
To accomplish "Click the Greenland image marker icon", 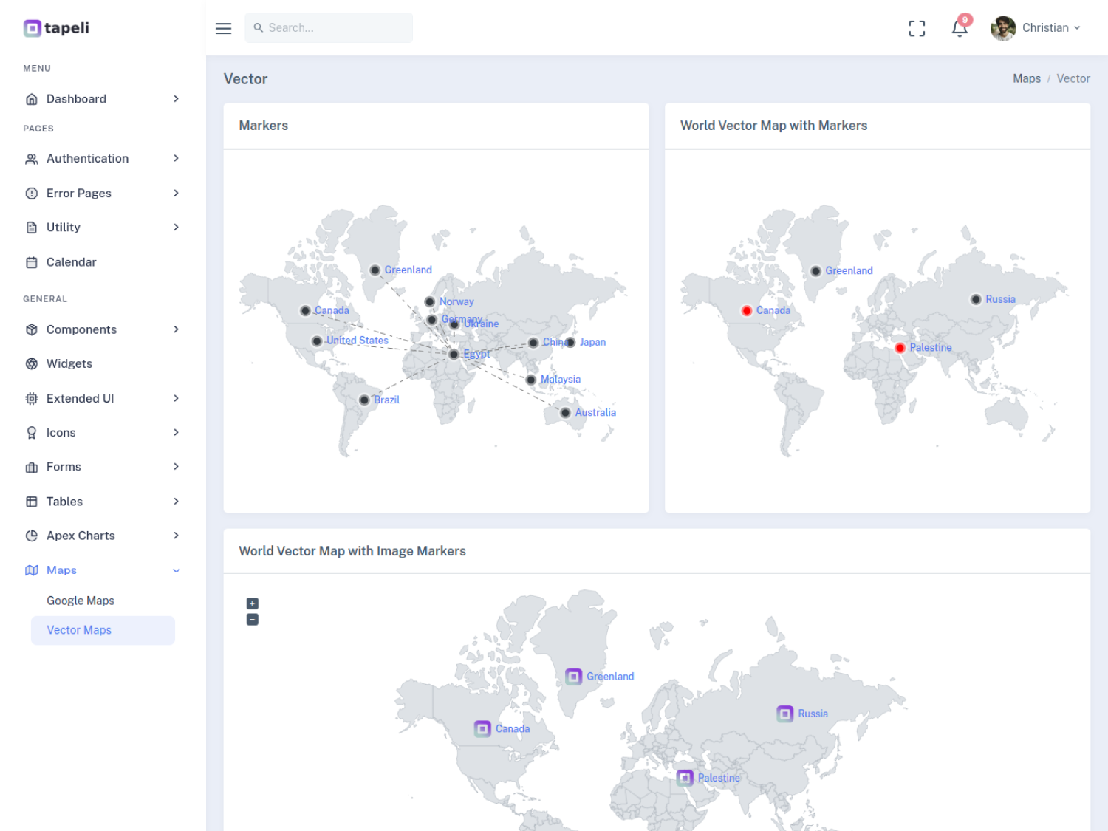I will 573,677.
